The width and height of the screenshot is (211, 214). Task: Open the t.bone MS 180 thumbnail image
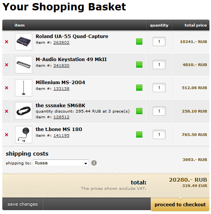click(23, 134)
